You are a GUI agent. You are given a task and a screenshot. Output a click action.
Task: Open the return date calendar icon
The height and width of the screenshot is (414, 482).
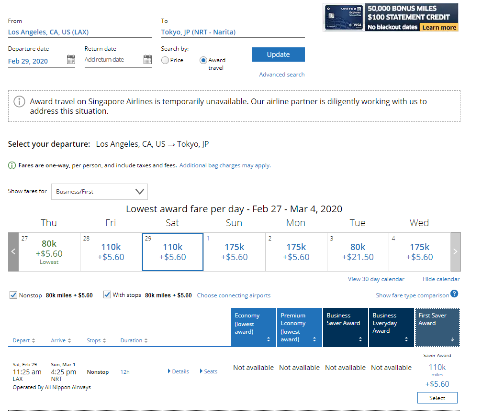point(147,59)
